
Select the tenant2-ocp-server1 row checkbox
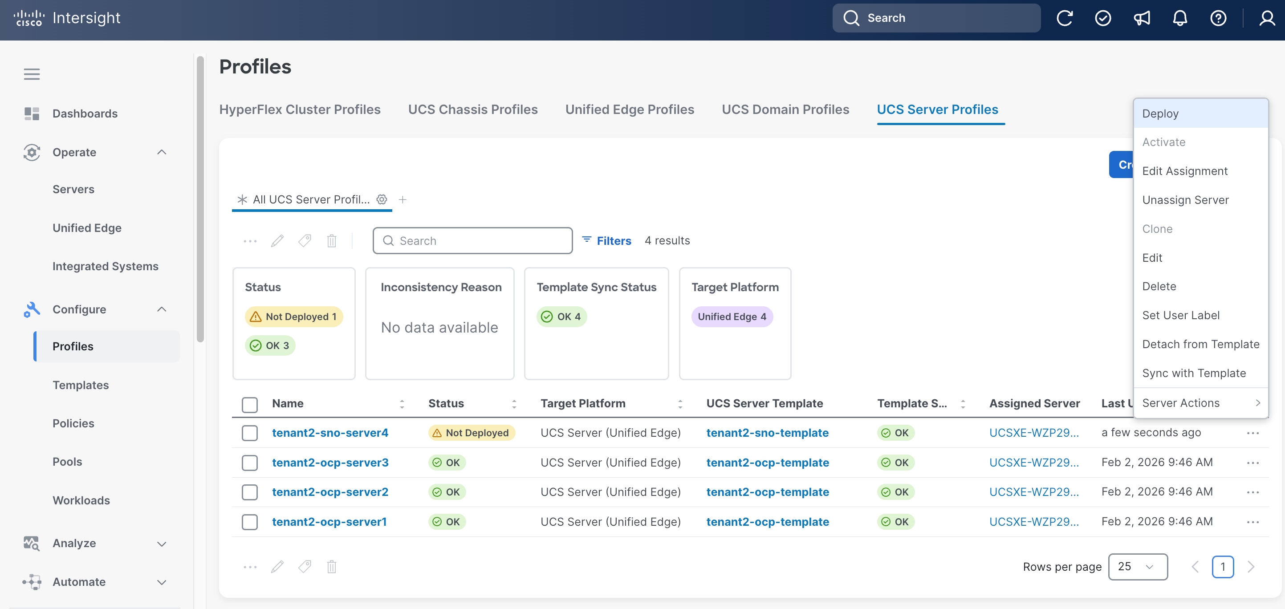[x=250, y=522]
